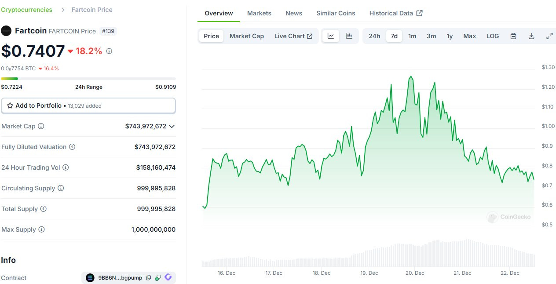The height and width of the screenshot is (284, 556).
Task: Open 24 Hour Trading Vol info icon
Action: tap(66, 167)
